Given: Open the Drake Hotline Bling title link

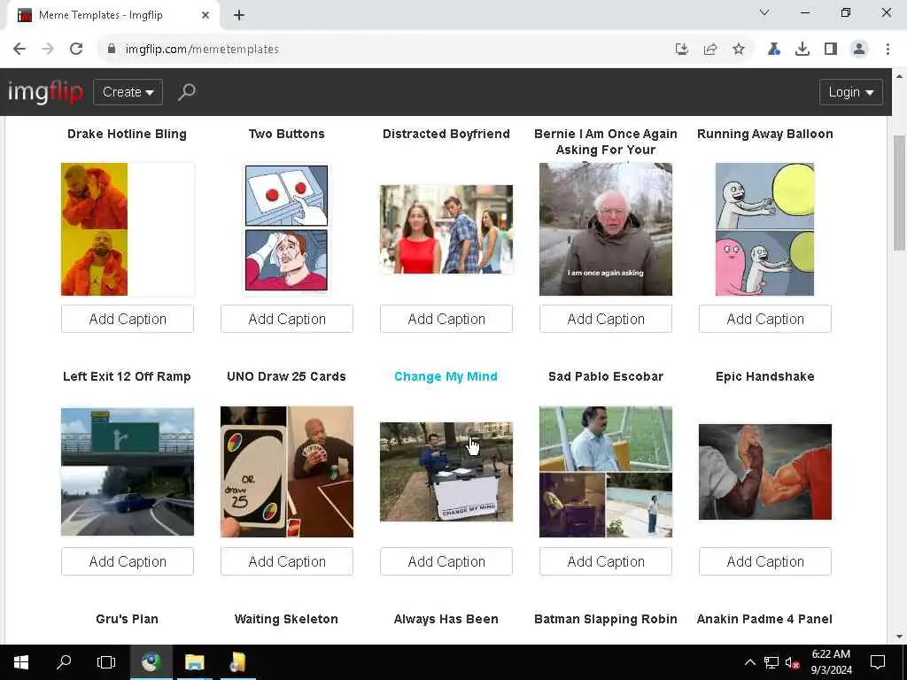Looking at the screenshot, I should 128,134.
